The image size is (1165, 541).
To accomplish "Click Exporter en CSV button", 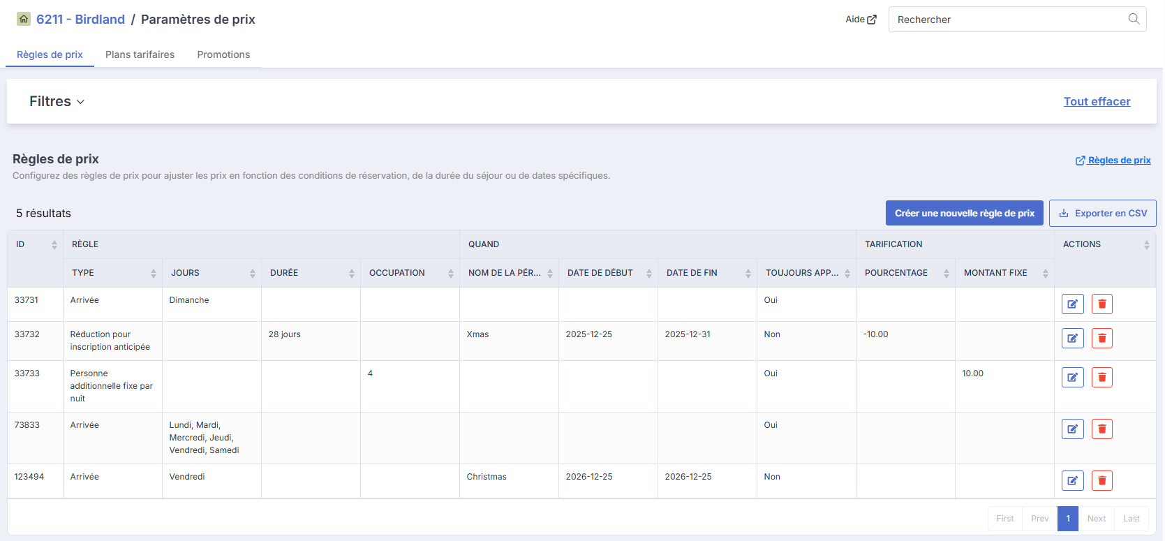I will pos(1102,213).
